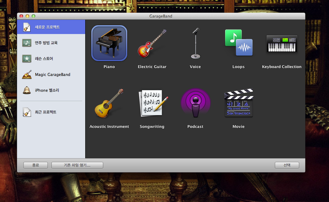Click the Voice label text
Screen dimensions: 329x202
tap(196, 67)
